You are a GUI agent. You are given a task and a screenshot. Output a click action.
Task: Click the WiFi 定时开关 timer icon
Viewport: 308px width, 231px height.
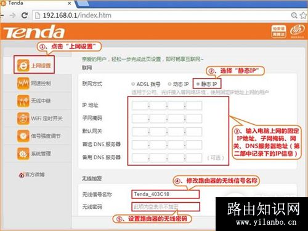23,119
